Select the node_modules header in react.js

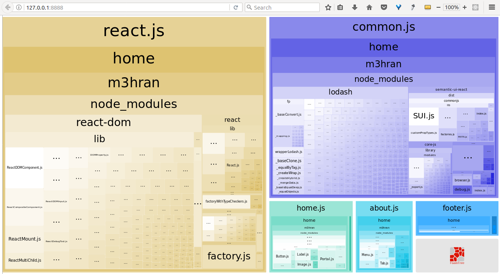coord(134,104)
